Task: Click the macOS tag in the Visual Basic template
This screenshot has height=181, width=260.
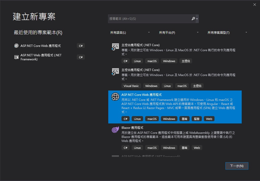Action: [182, 86]
